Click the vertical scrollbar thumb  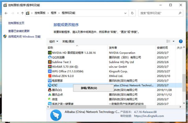[x=184, y=83]
